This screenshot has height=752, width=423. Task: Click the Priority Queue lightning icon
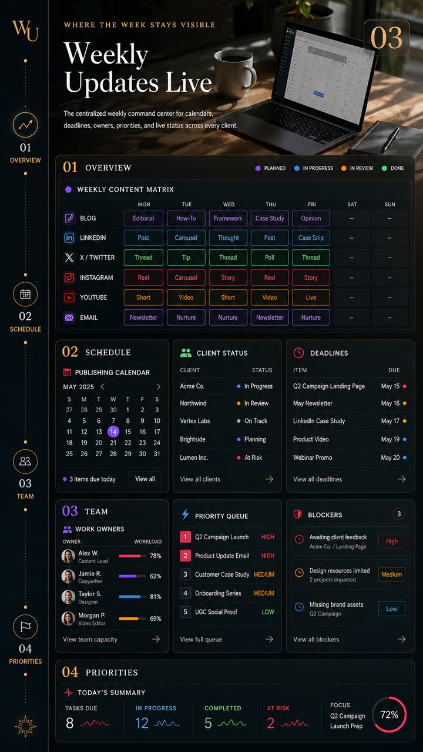pyautogui.click(x=185, y=515)
